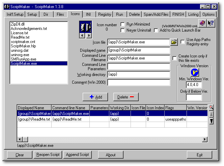The width and height of the screenshot is (224, 166).
Task: Click the Working directory field
Action: click(139, 74)
